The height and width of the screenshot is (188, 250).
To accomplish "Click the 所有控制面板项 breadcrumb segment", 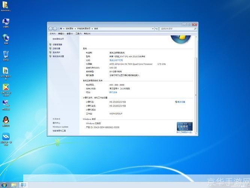I will pos(84,29).
